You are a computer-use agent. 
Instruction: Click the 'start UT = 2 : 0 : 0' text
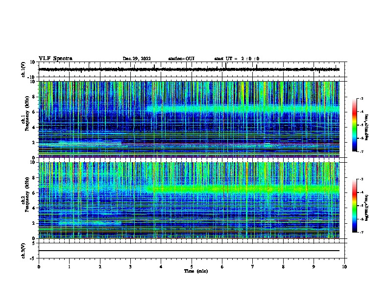pos(237,59)
